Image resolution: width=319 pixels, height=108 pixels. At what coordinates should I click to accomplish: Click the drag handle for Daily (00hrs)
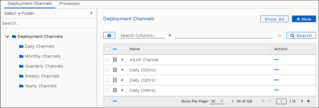point(115,70)
